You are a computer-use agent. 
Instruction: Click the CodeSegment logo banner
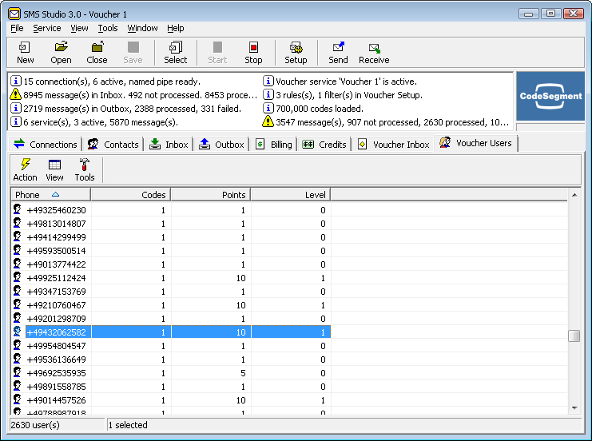click(550, 97)
